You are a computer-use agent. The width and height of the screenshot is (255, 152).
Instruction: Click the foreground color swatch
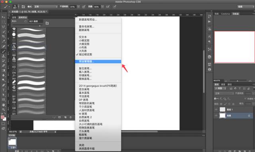click(x=2, y=117)
